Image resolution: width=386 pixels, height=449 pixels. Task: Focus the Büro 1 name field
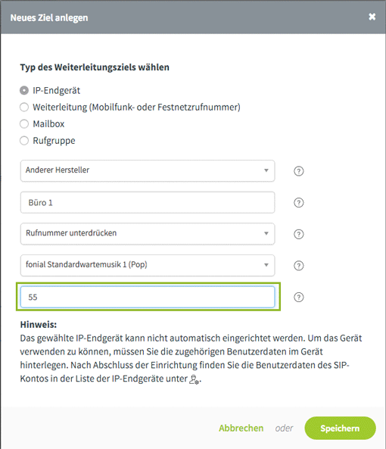tap(148, 202)
